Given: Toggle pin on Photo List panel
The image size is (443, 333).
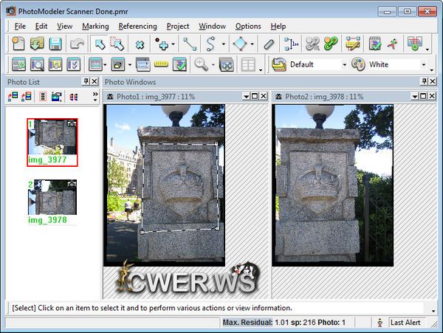Looking at the screenshot, I should pos(86,82).
